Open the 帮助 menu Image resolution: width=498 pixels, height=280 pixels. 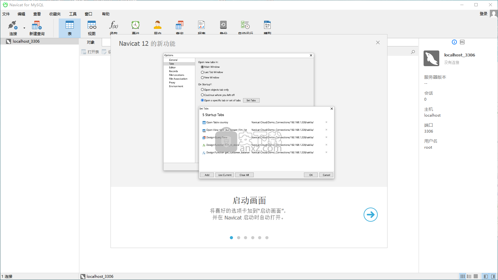point(106,14)
